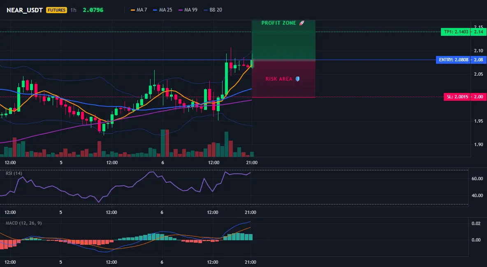
Task: Click the FUTURES badge
Action: click(56, 10)
